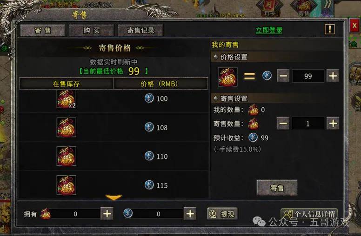Click the 提现 withdraw button
Screen dimensions: 361x236
coord(222,214)
